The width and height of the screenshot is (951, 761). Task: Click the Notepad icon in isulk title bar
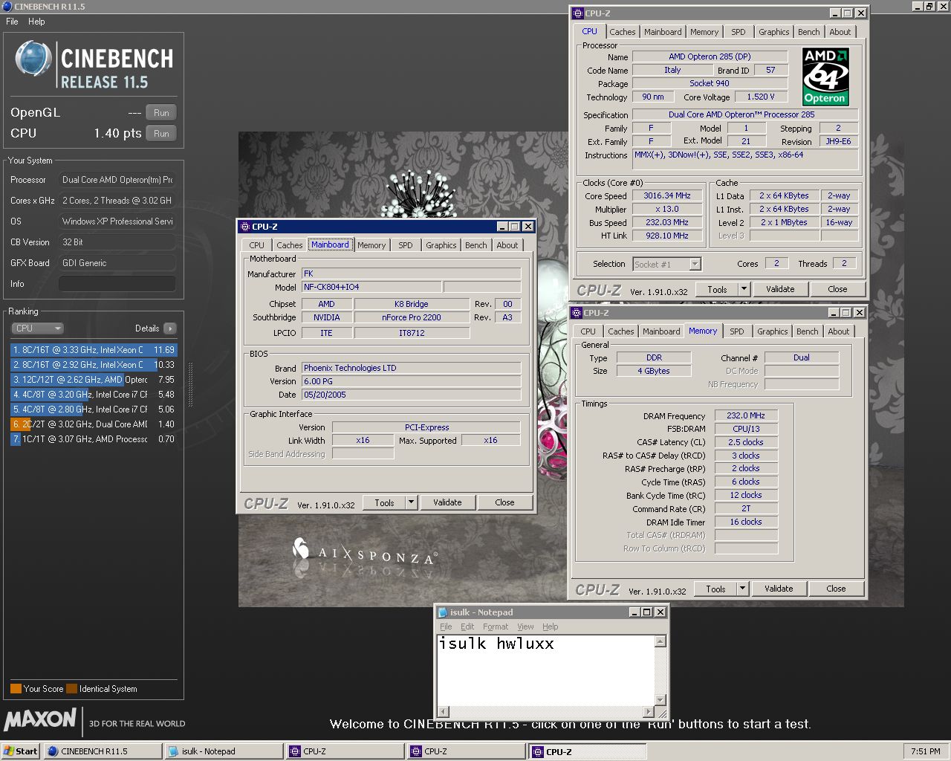(442, 612)
